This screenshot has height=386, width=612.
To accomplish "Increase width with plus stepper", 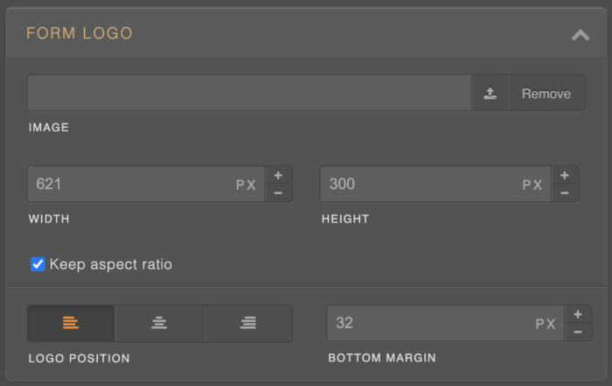I will (x=279, y=176).
